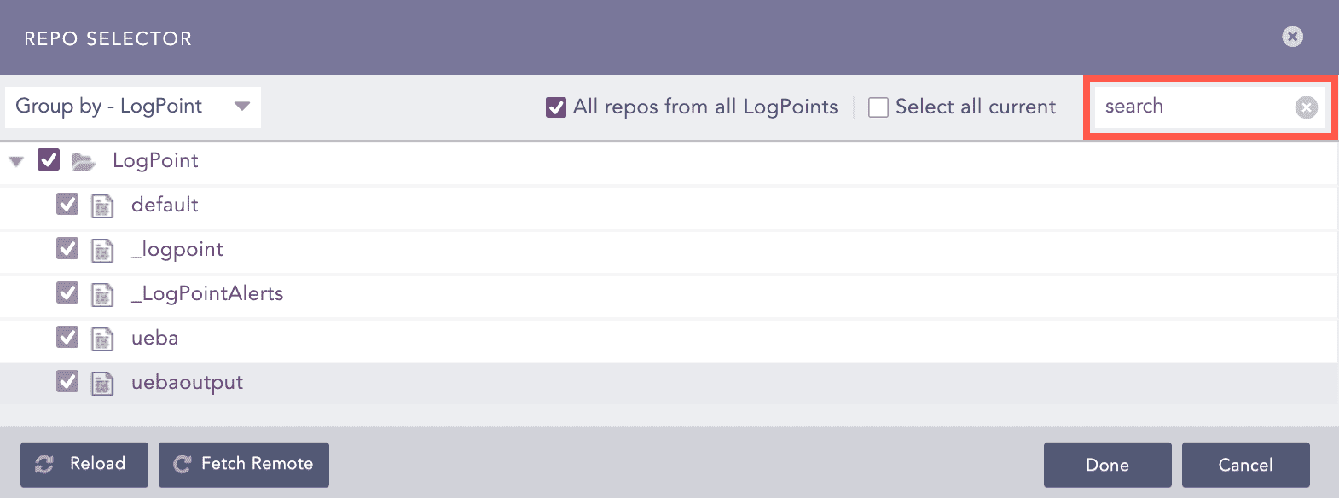Click the Reload refresh icon

pos(43,464)
